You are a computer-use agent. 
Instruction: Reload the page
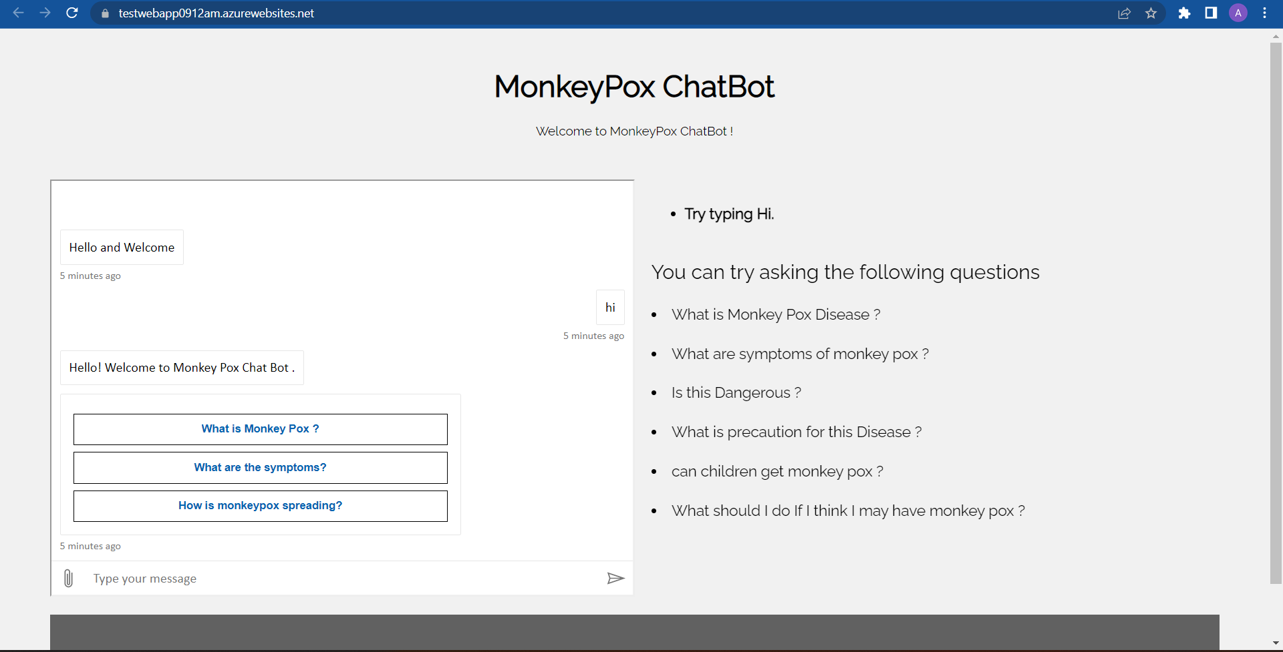[72, 13]
